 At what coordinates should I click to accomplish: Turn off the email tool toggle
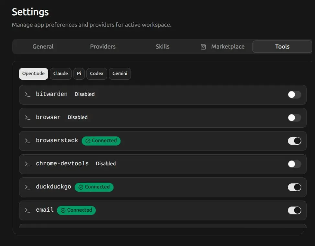pyautogui.click(x=294, y=210)
